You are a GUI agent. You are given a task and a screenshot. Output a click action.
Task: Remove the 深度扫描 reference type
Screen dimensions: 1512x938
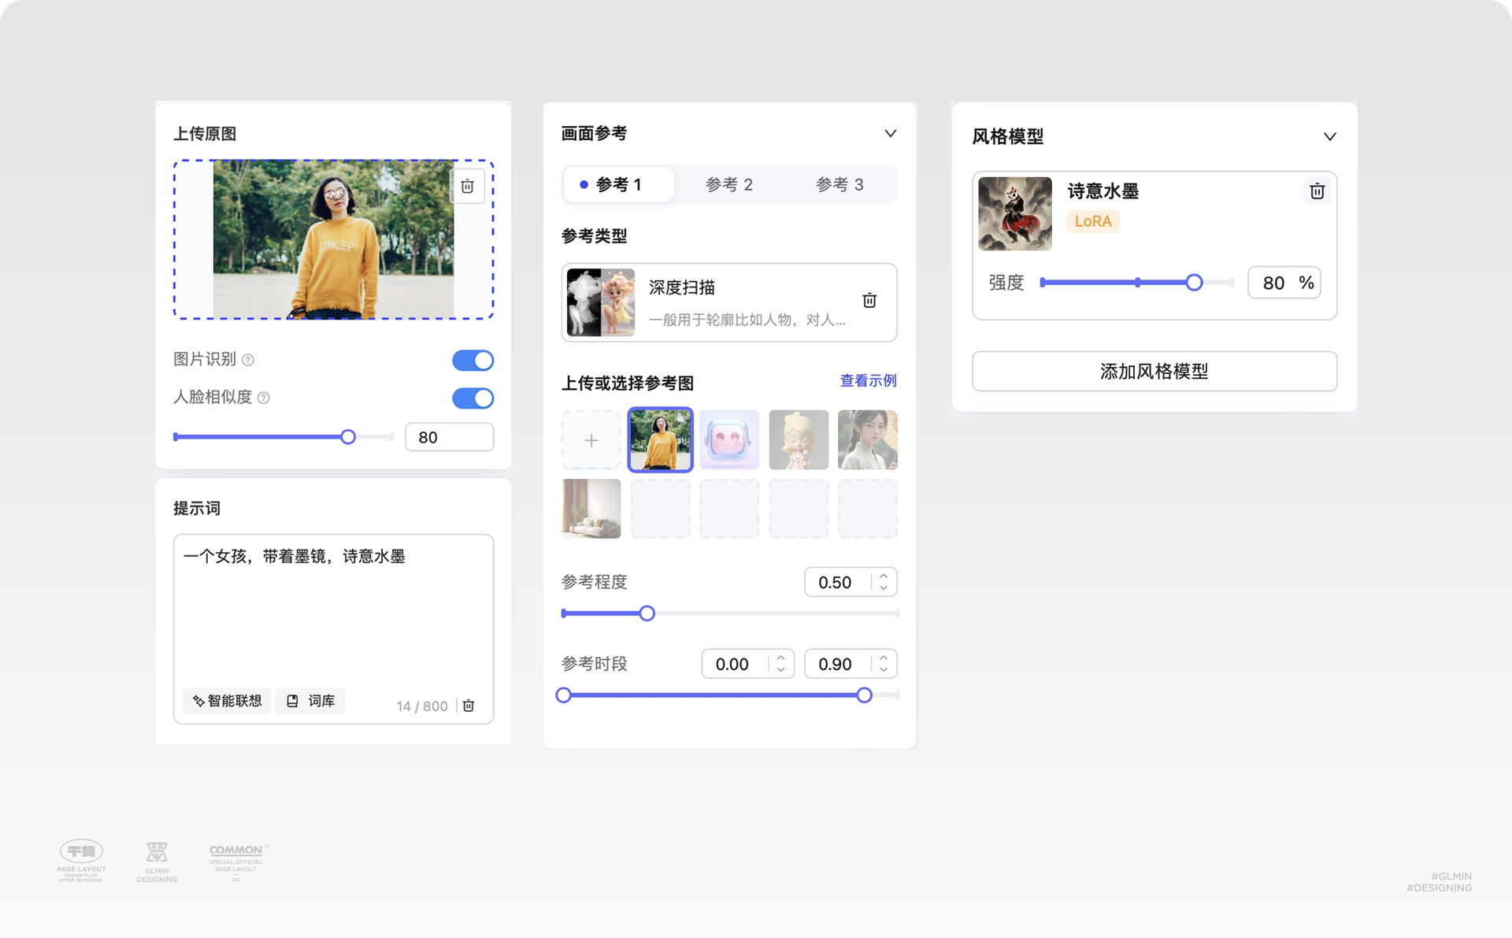[x=869, y=300]
